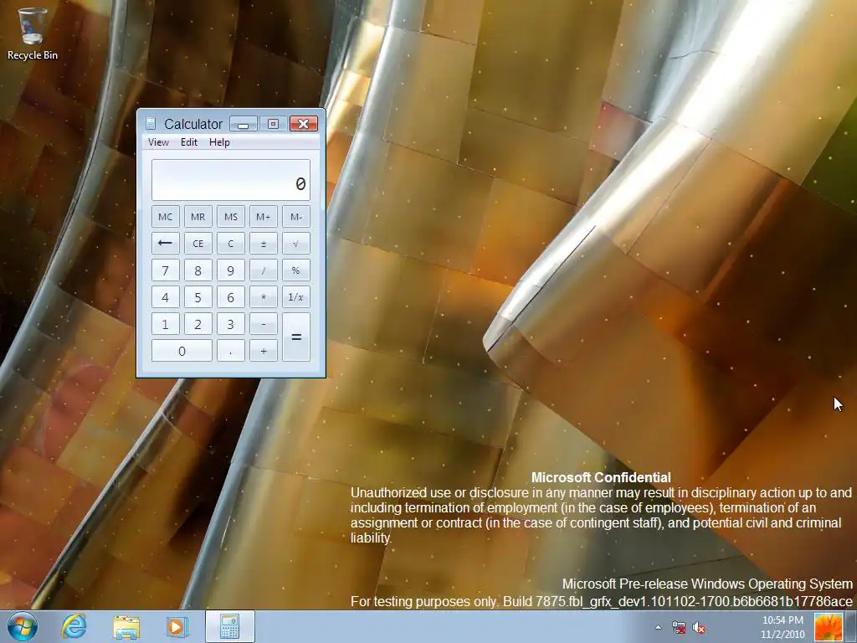The width and height of the screenshot is (857, 643).
Task: Open the Recycle Bin desktop icon
Action: tap(32, 33)
